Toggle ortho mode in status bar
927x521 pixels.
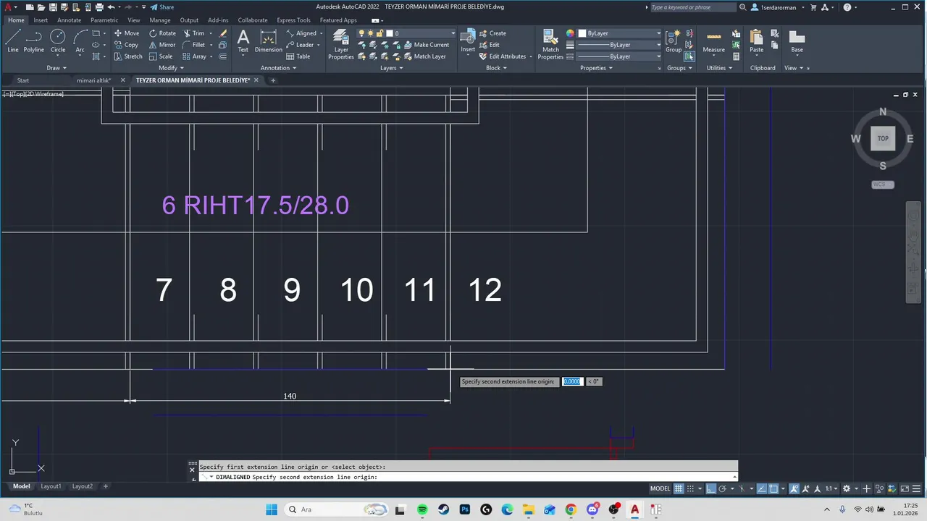(x=710, y=488)
